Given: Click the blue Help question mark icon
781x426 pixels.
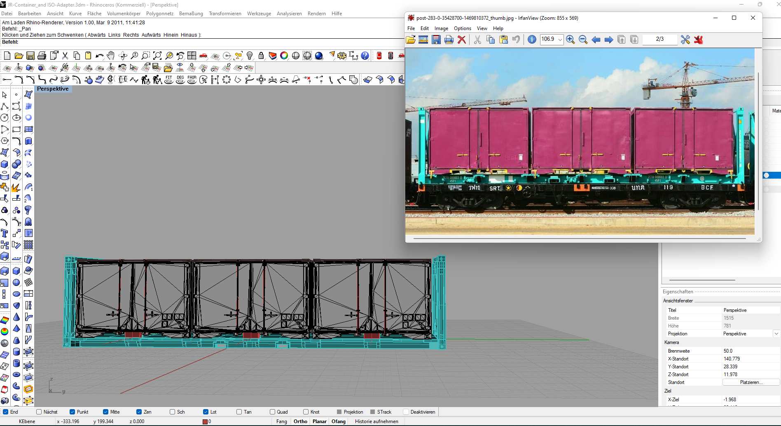Looking at the screenshot, I should pos(365,56).
